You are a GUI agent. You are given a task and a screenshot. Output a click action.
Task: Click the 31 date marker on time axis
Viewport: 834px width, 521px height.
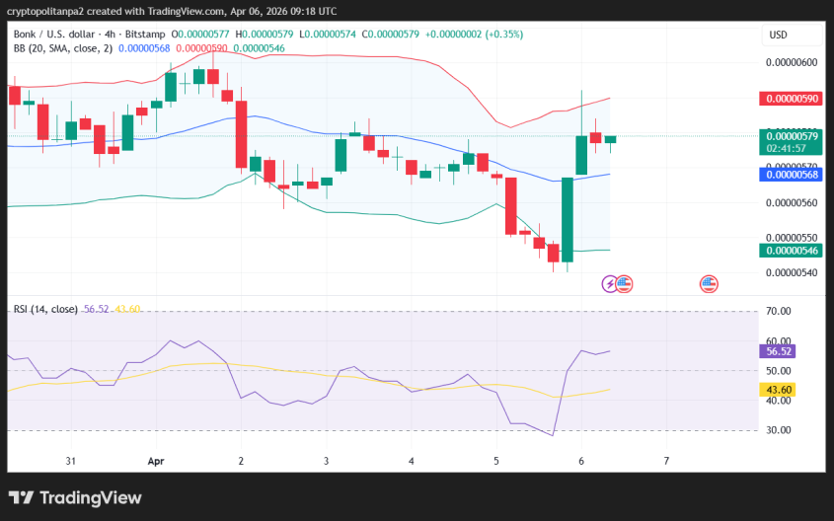tap(71, 461)
